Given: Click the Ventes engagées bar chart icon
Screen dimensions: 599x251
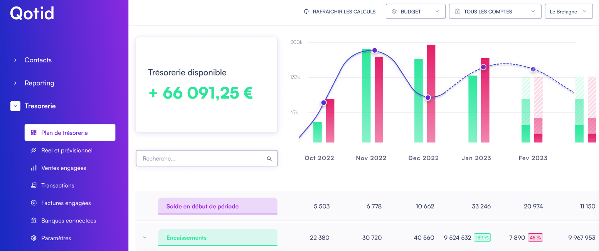Looking at the screenshot, I should pyautogui.click(x=34, y=168).
